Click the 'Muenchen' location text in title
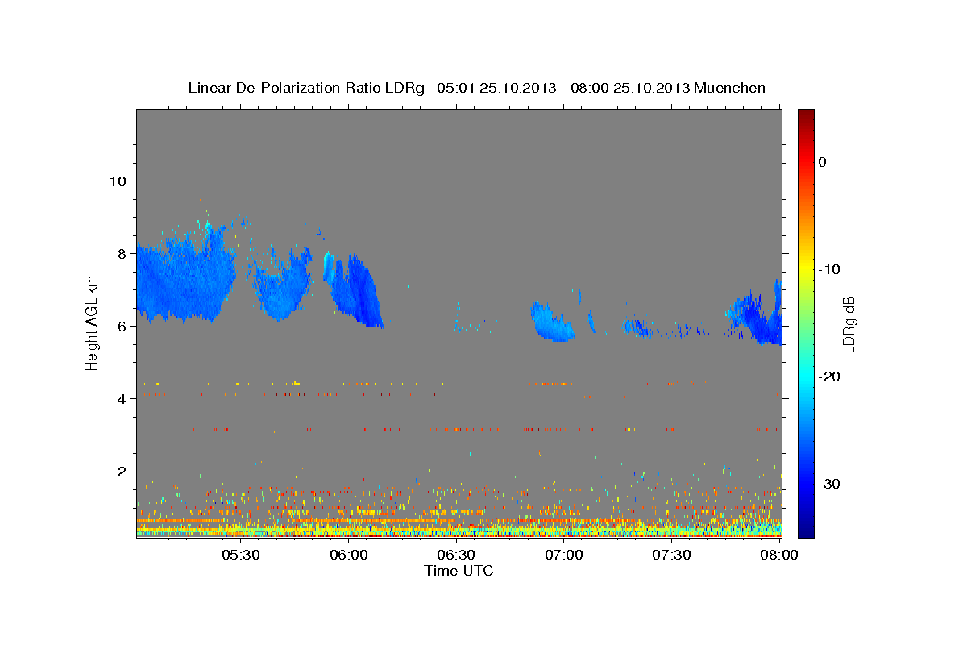This screenshot has width=967, height=645. pyautogui.click(x=731, y=88)
